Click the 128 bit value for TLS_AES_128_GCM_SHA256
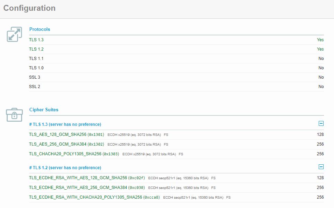 click(320, 135)
